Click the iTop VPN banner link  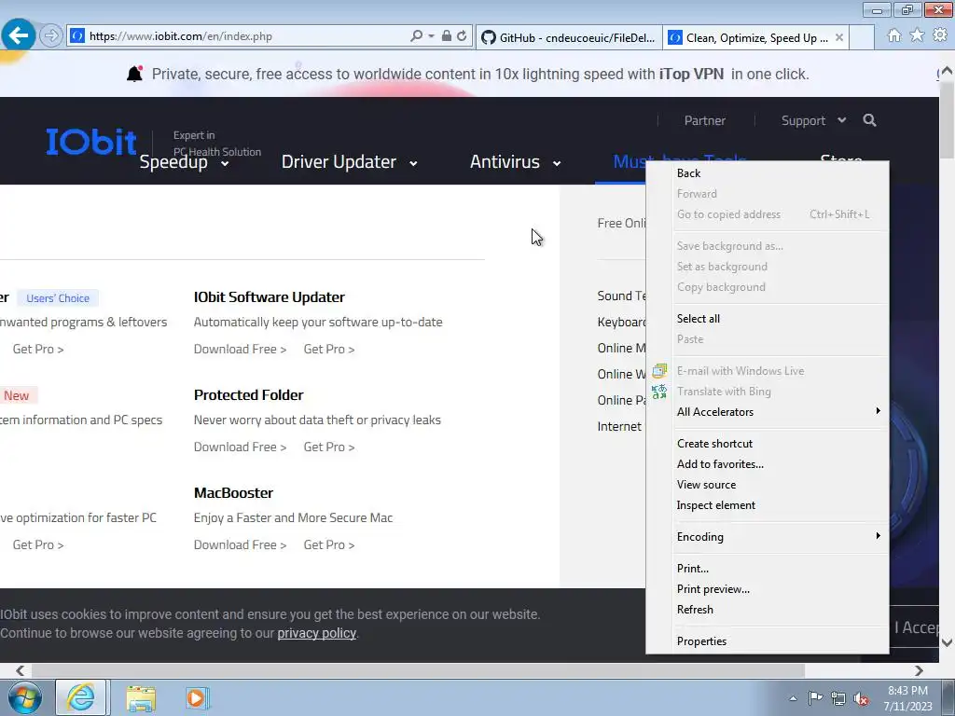[691, 75]
